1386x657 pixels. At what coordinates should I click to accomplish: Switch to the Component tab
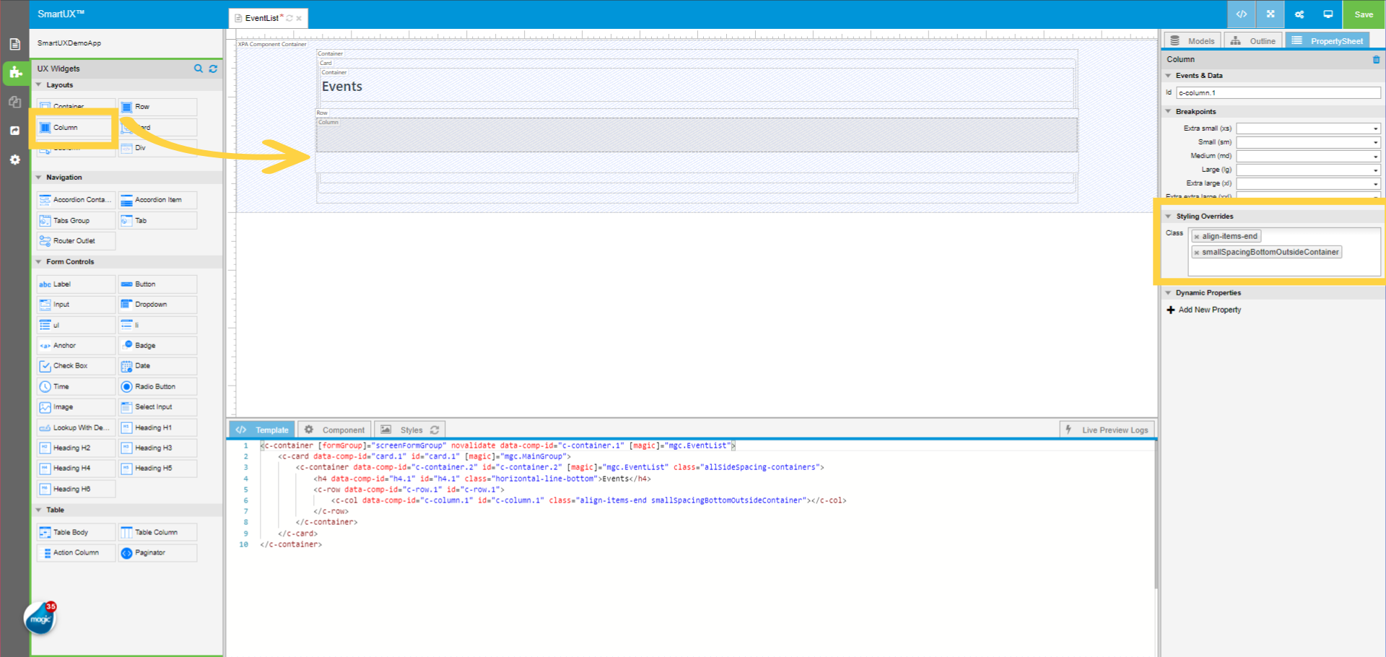point(334,429)
